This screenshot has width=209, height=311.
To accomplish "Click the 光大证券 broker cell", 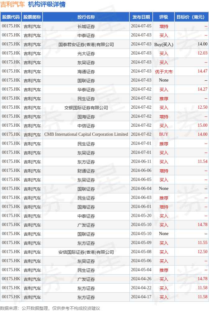I will (86, 54).
